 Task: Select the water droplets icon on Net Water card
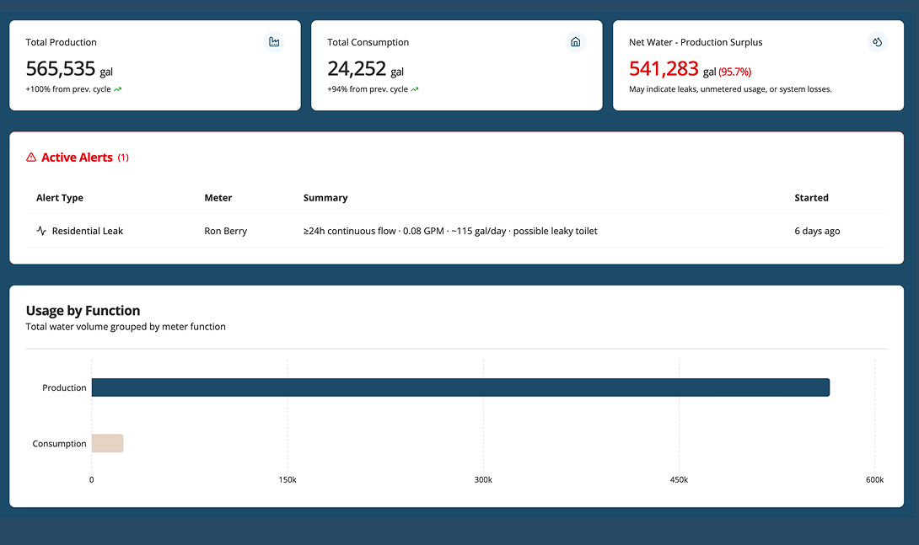pos(877,41)
